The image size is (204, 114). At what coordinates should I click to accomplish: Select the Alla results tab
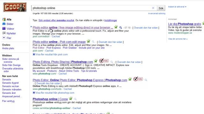point(9,20)
